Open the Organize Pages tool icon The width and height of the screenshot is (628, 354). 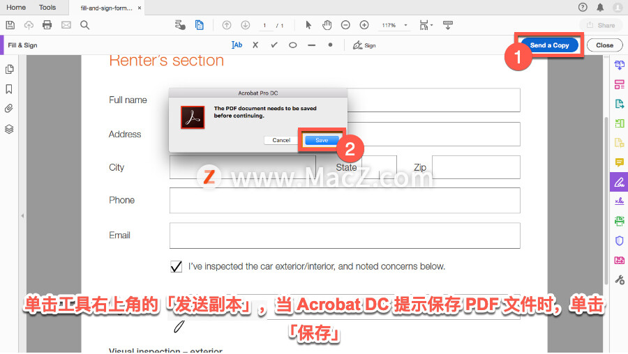point(619,123)
